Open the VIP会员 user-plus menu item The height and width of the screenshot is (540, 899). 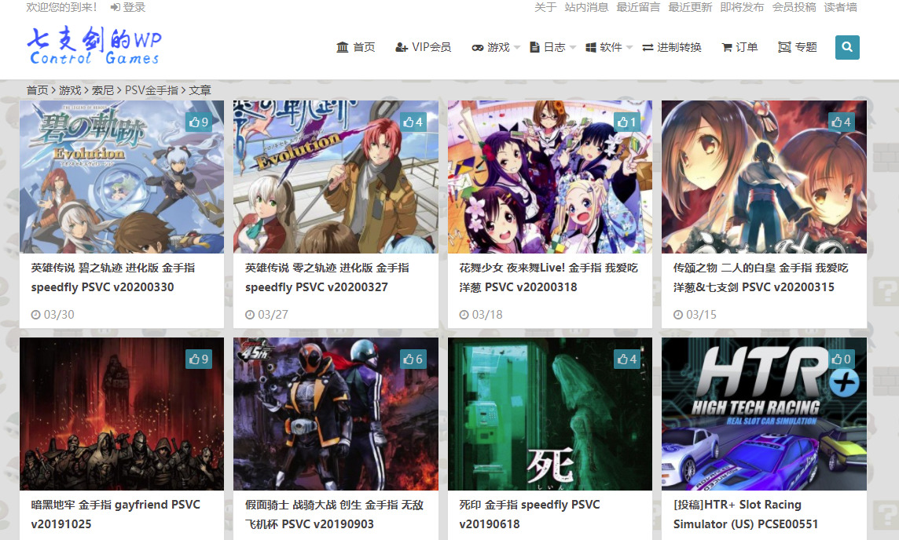click(x=423, y=47)
